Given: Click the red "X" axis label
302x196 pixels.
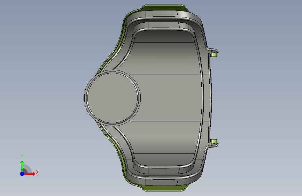Looking at the screenshot, I should coord(37,172).
